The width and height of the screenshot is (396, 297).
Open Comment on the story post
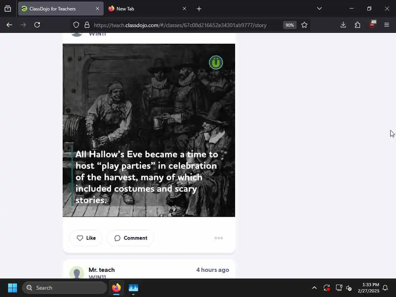click(x=130, y=238)
